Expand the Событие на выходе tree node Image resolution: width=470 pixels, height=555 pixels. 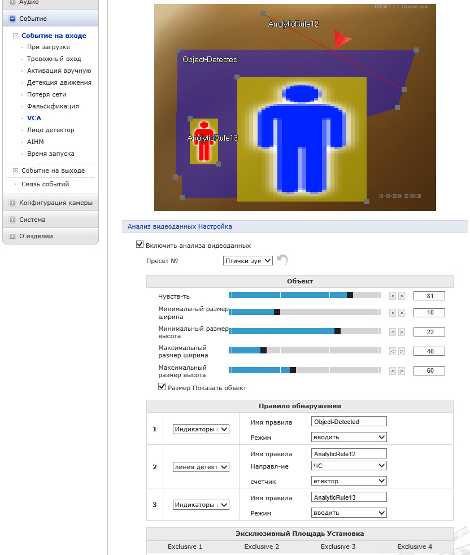coord(15,171)
